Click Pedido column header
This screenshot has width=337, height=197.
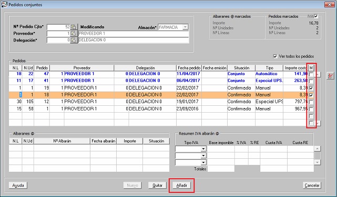[42, 68]
